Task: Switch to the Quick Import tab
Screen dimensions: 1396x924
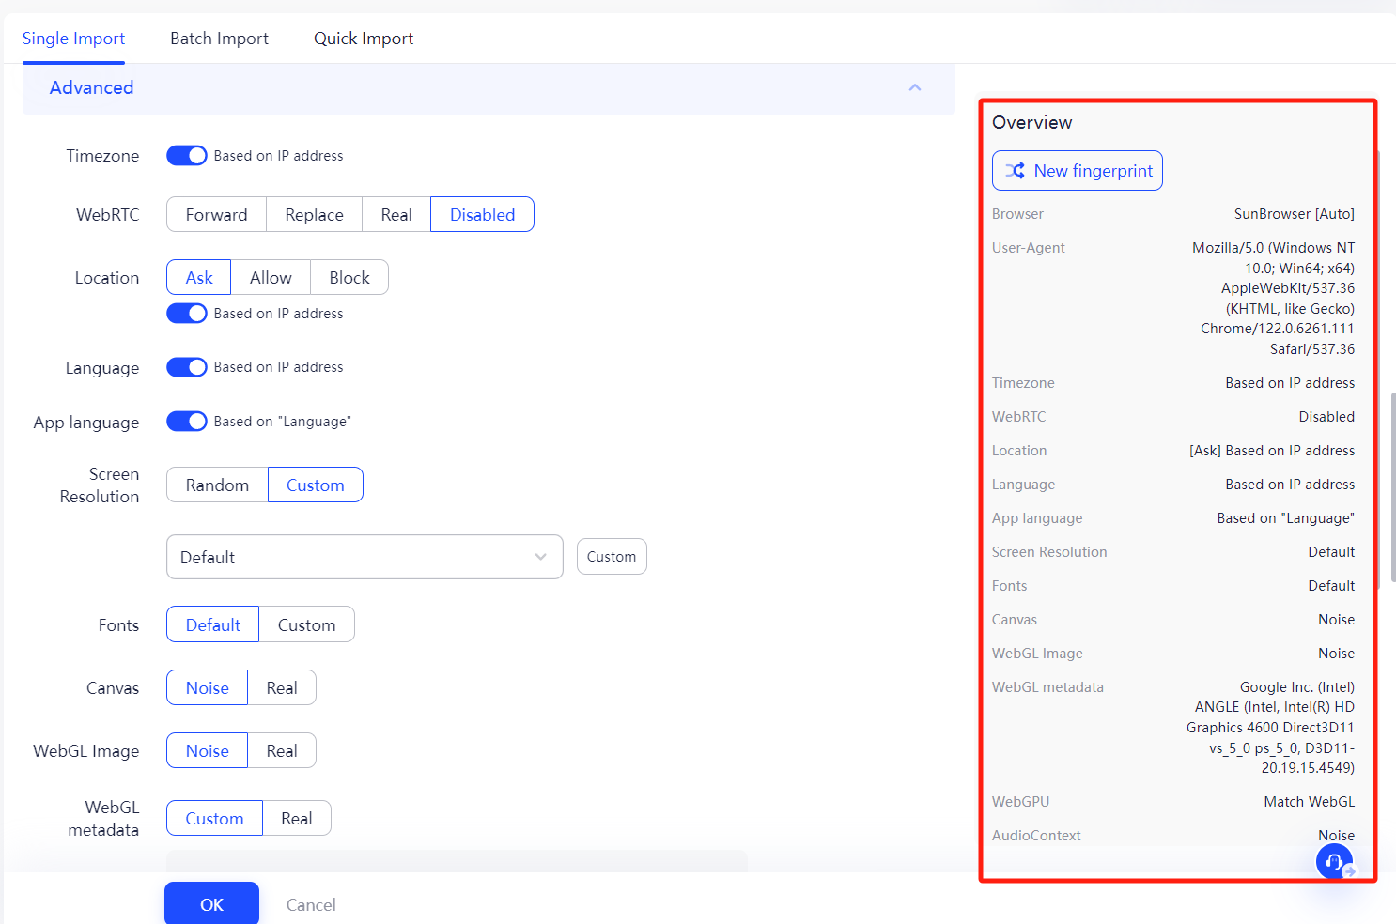Action: (x=364, y=38)
